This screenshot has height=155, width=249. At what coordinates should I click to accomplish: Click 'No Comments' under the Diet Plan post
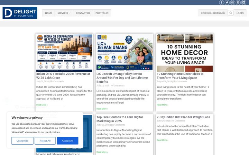point(178,121)
